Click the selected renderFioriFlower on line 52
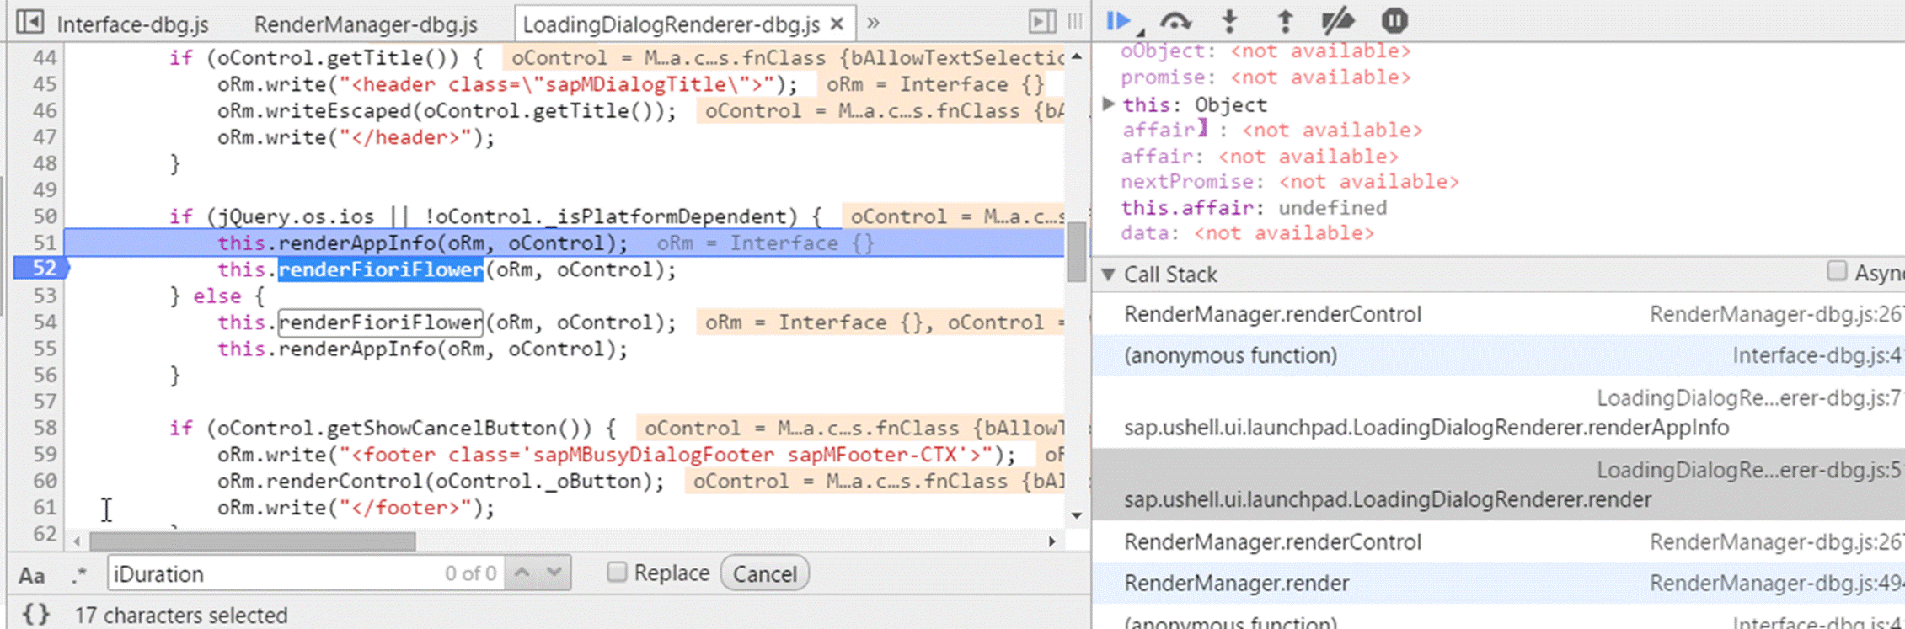 coord(381,269)
